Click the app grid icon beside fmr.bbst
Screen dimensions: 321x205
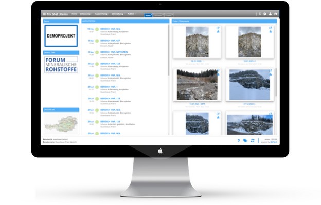[44, 14]
